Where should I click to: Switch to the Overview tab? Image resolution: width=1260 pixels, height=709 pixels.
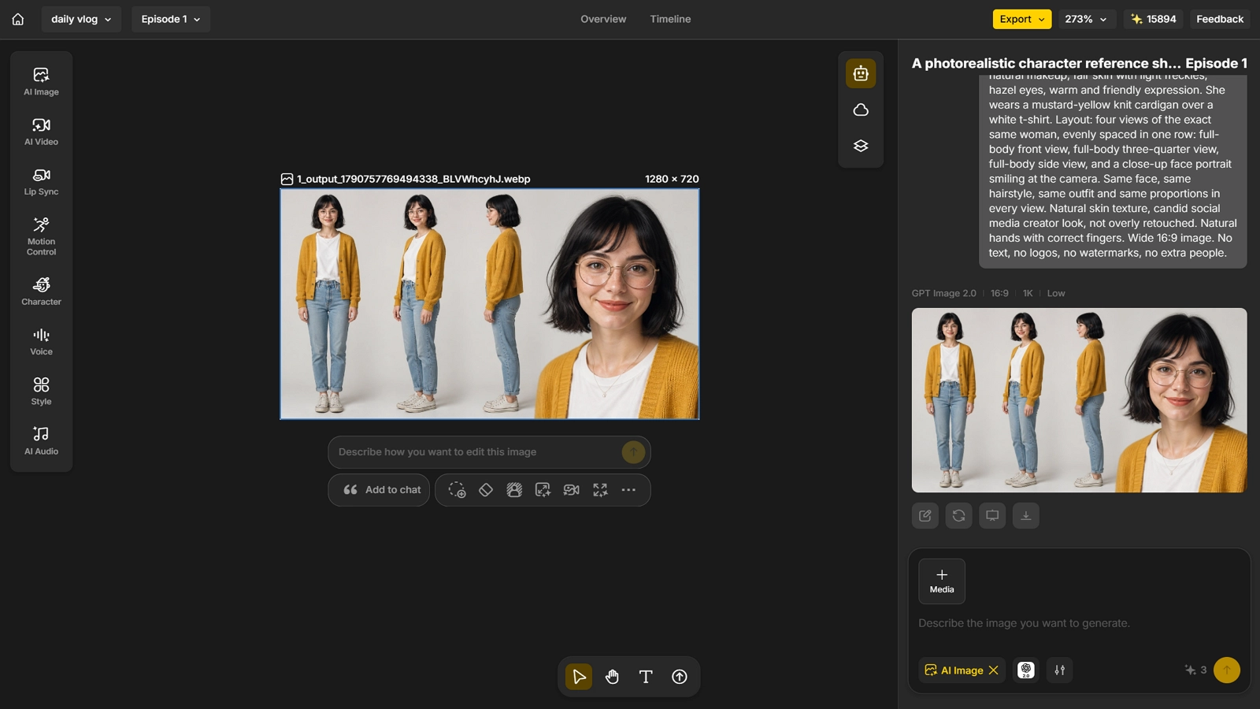pyautogui.click(x=603, y=19)
